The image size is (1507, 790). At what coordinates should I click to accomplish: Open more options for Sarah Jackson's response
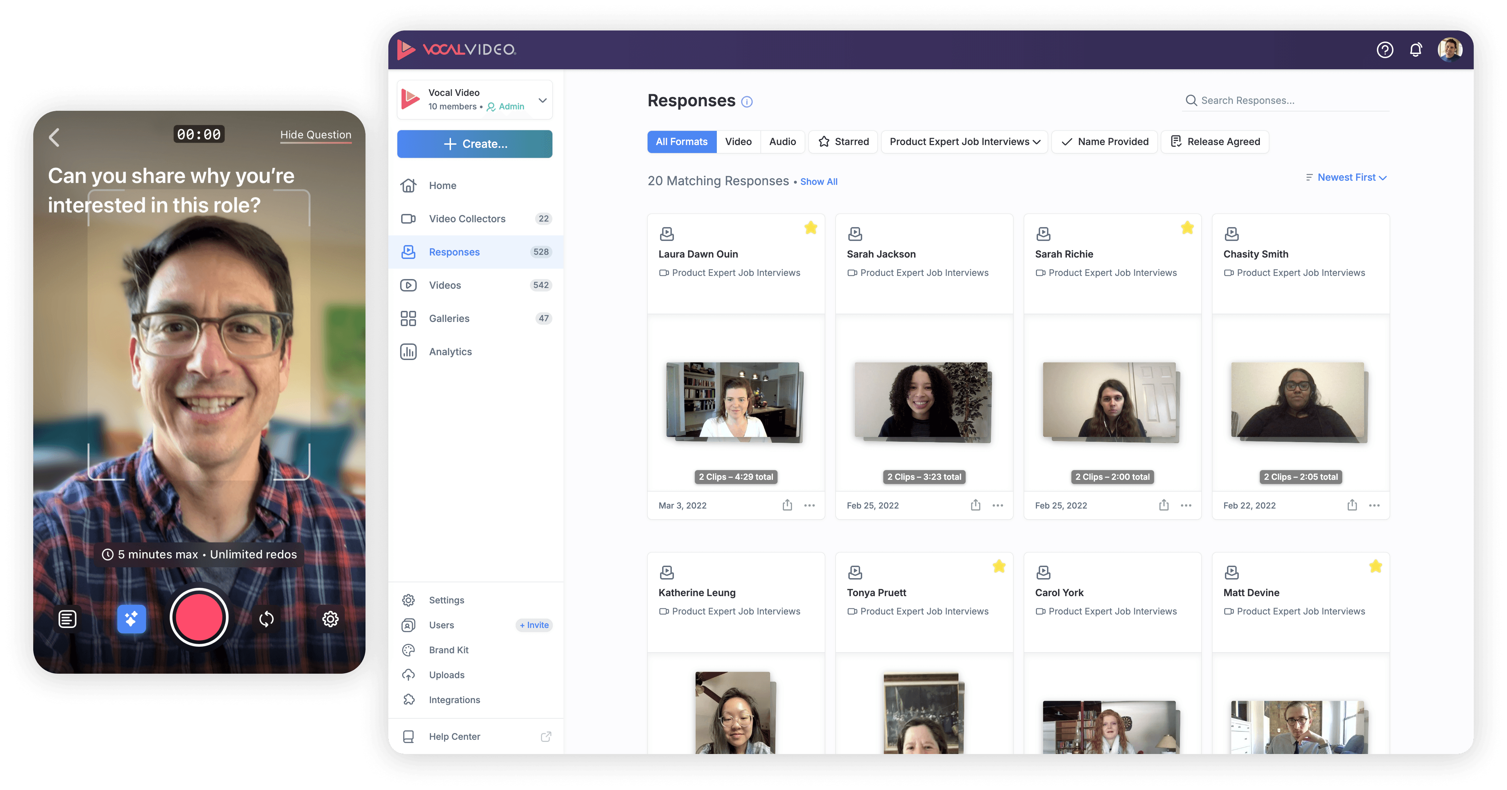[998, 505]
